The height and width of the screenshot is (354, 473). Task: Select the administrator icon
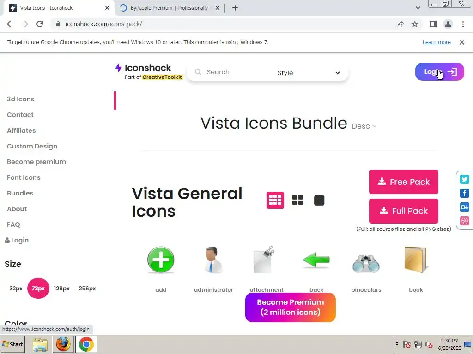pos(213,260)
